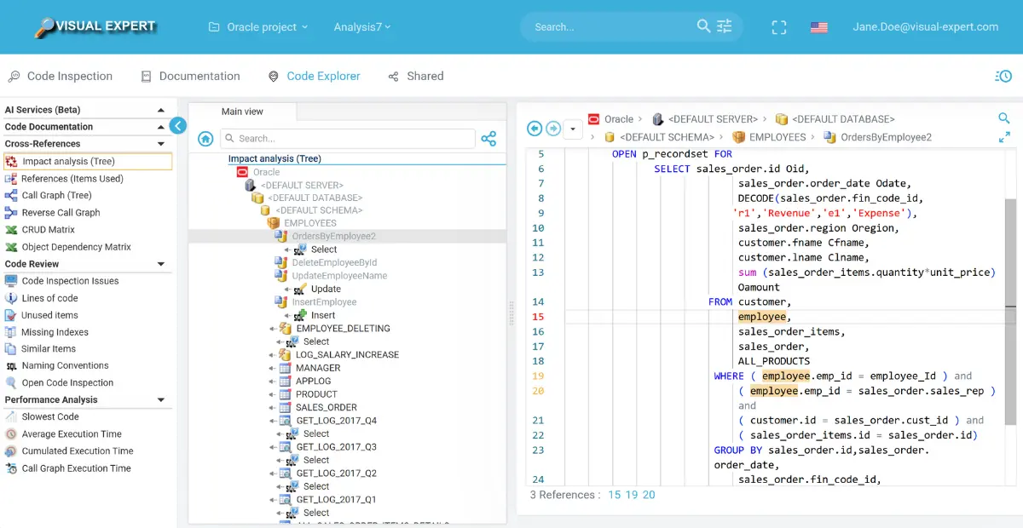Change language via US flag icon
The width and height of the screenshot is (1023, 528).
click(819, 27)
